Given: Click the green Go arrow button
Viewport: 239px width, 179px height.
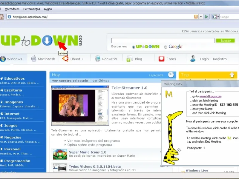Looking at the screenshot, I should click(x=206, y=17).
